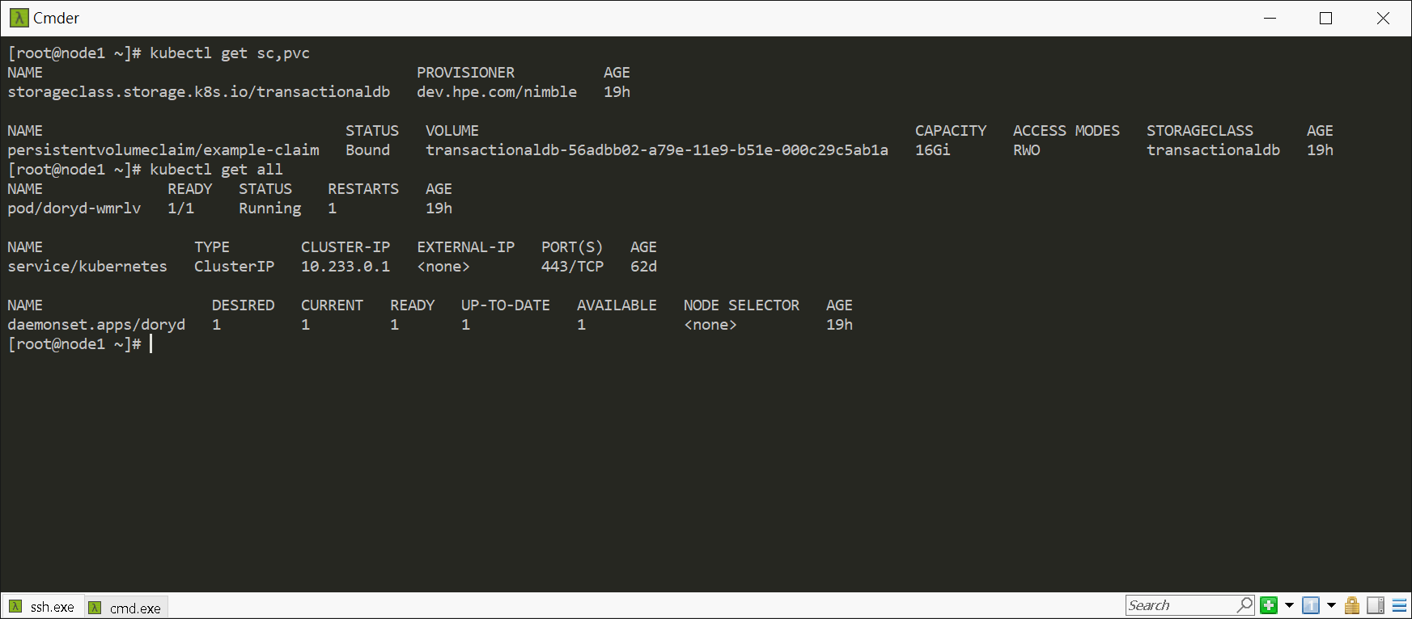Expand the active console list dropdown arrow
This screenshot has height=619, width=1412.
coord(1331,605)
